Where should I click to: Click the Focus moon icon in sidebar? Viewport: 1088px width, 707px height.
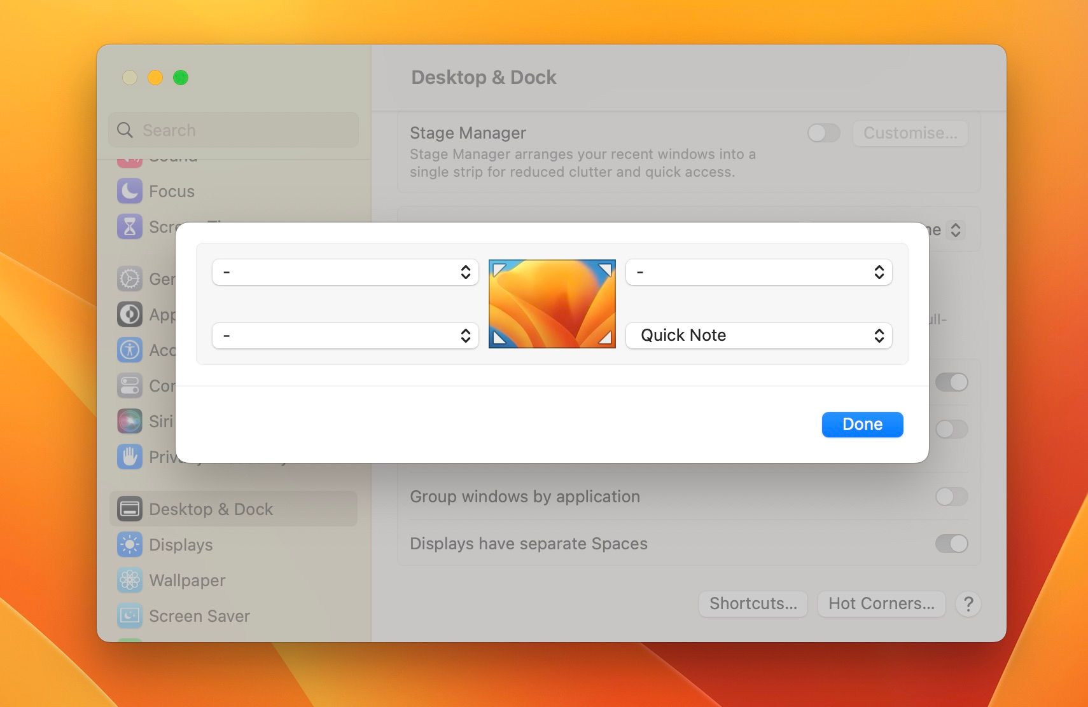coord(130,191)
